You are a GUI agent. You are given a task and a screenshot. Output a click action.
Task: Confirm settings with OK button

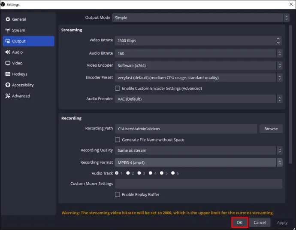pyautogui.click(x=239, y=223)
